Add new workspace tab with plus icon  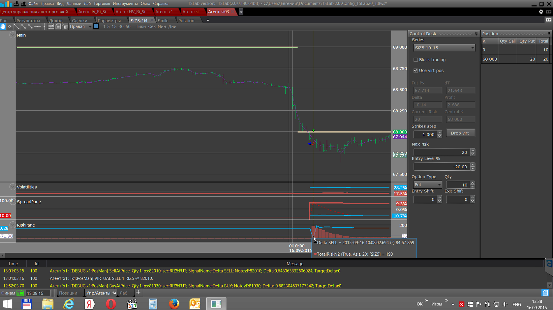click(138, 293)
